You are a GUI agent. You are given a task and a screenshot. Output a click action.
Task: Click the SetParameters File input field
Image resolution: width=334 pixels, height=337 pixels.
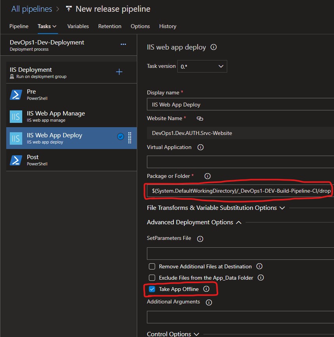(x=240, y=254)
